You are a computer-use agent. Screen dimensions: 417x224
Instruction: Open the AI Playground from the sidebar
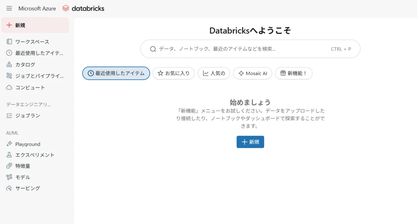click(27, 144)
